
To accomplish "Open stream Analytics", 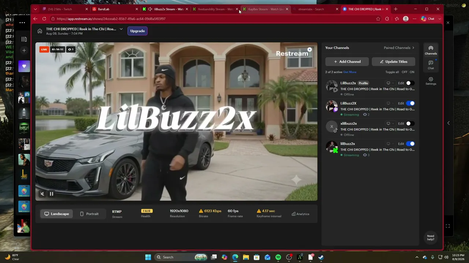I will coord(300,214).
